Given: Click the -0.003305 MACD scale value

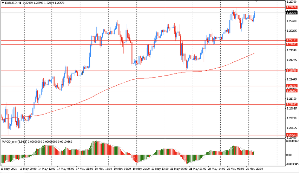Looking at the screenshot, I should tap(292, 164).
